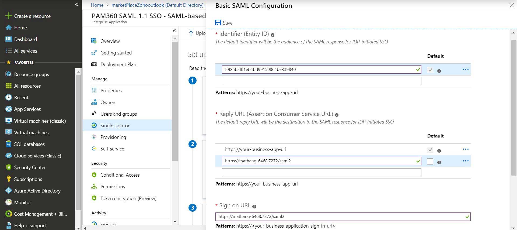517x230 pixels.
Task: Select Single sign-on in Manage menu
Action: coord(115,125)
